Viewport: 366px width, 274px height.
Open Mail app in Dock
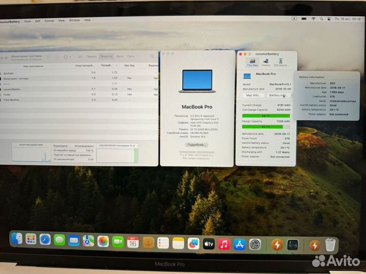click(x=74, y=240)
